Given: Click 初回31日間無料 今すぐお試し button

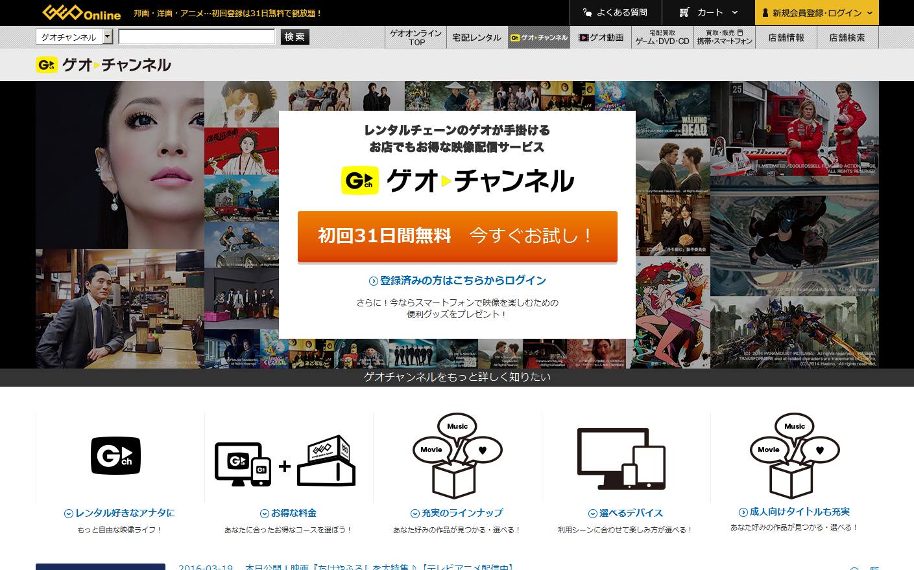Looking at the screenshot, I should point(457,236).
